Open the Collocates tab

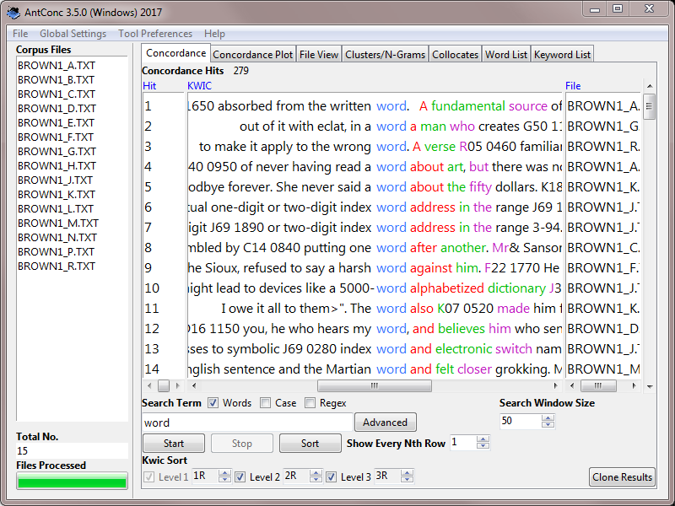(455, 54)
